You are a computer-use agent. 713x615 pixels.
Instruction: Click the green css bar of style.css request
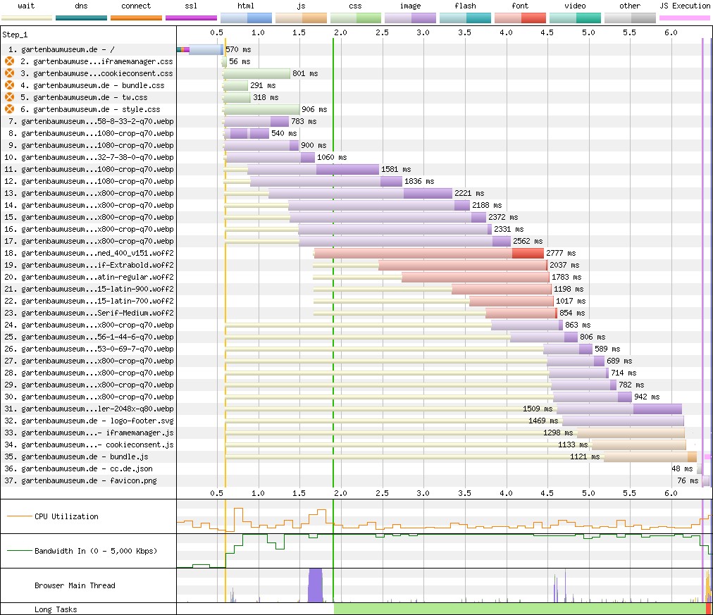262,109
